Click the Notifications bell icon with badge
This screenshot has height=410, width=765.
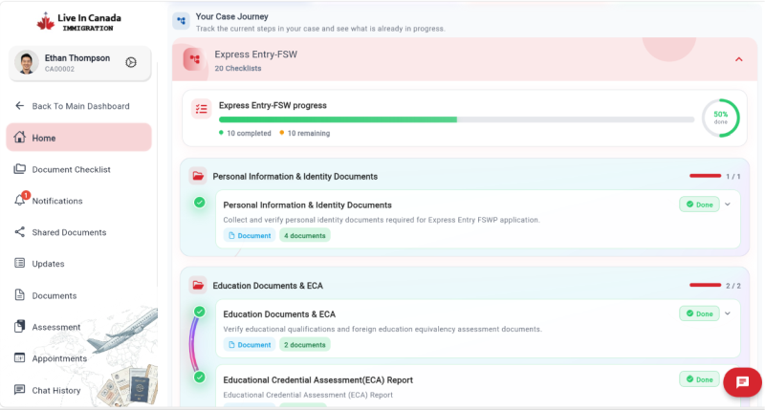pos(20,200)
